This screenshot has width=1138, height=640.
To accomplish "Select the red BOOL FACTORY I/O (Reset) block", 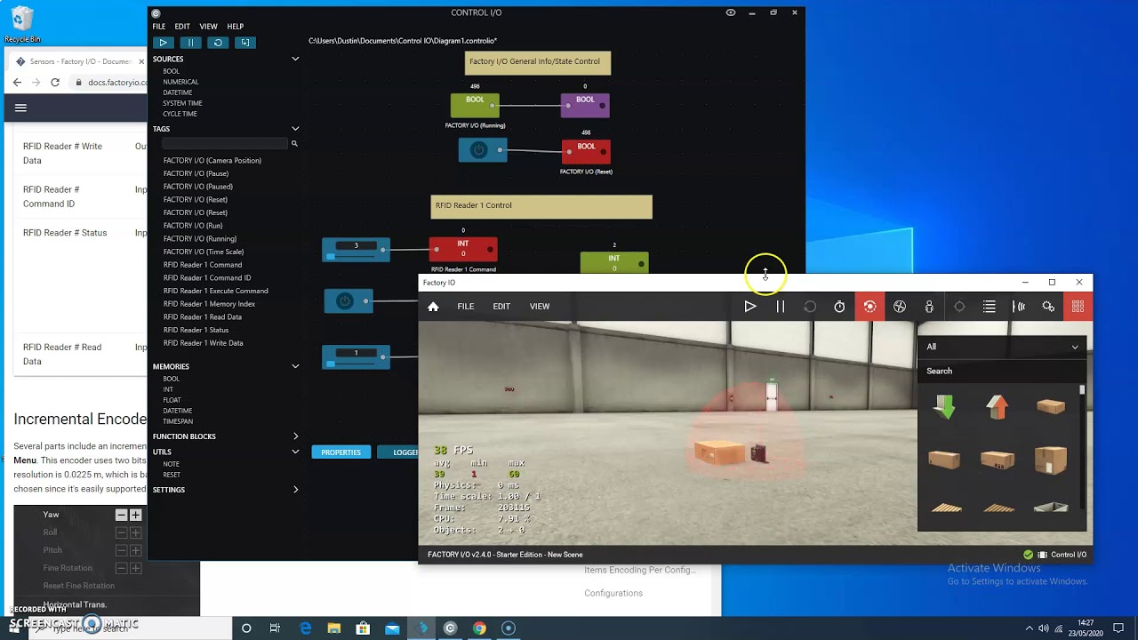I will [x=586, y=152].
